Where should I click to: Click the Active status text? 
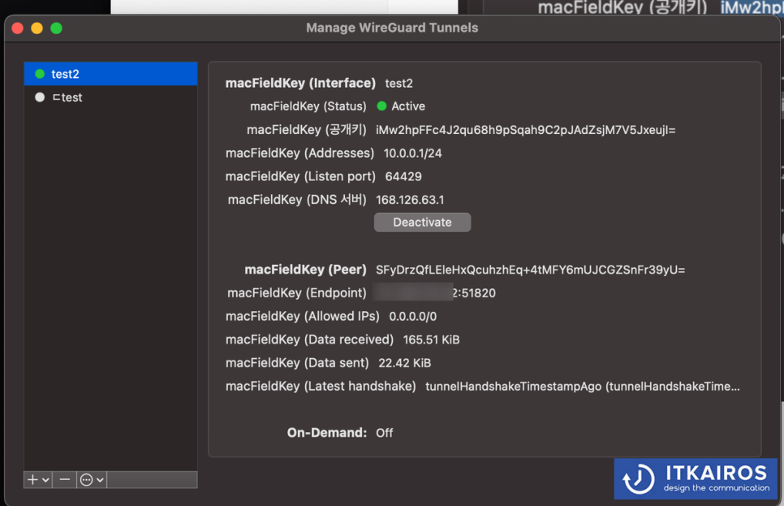coord(408,106)
